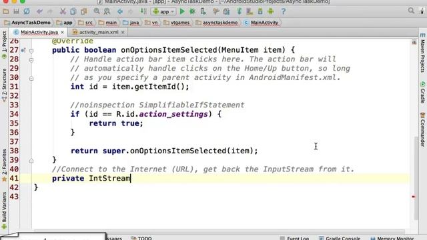Close the MainActivity.java tab
The image size is (427, 240).
pyautogui.click(x=62, y=32)
